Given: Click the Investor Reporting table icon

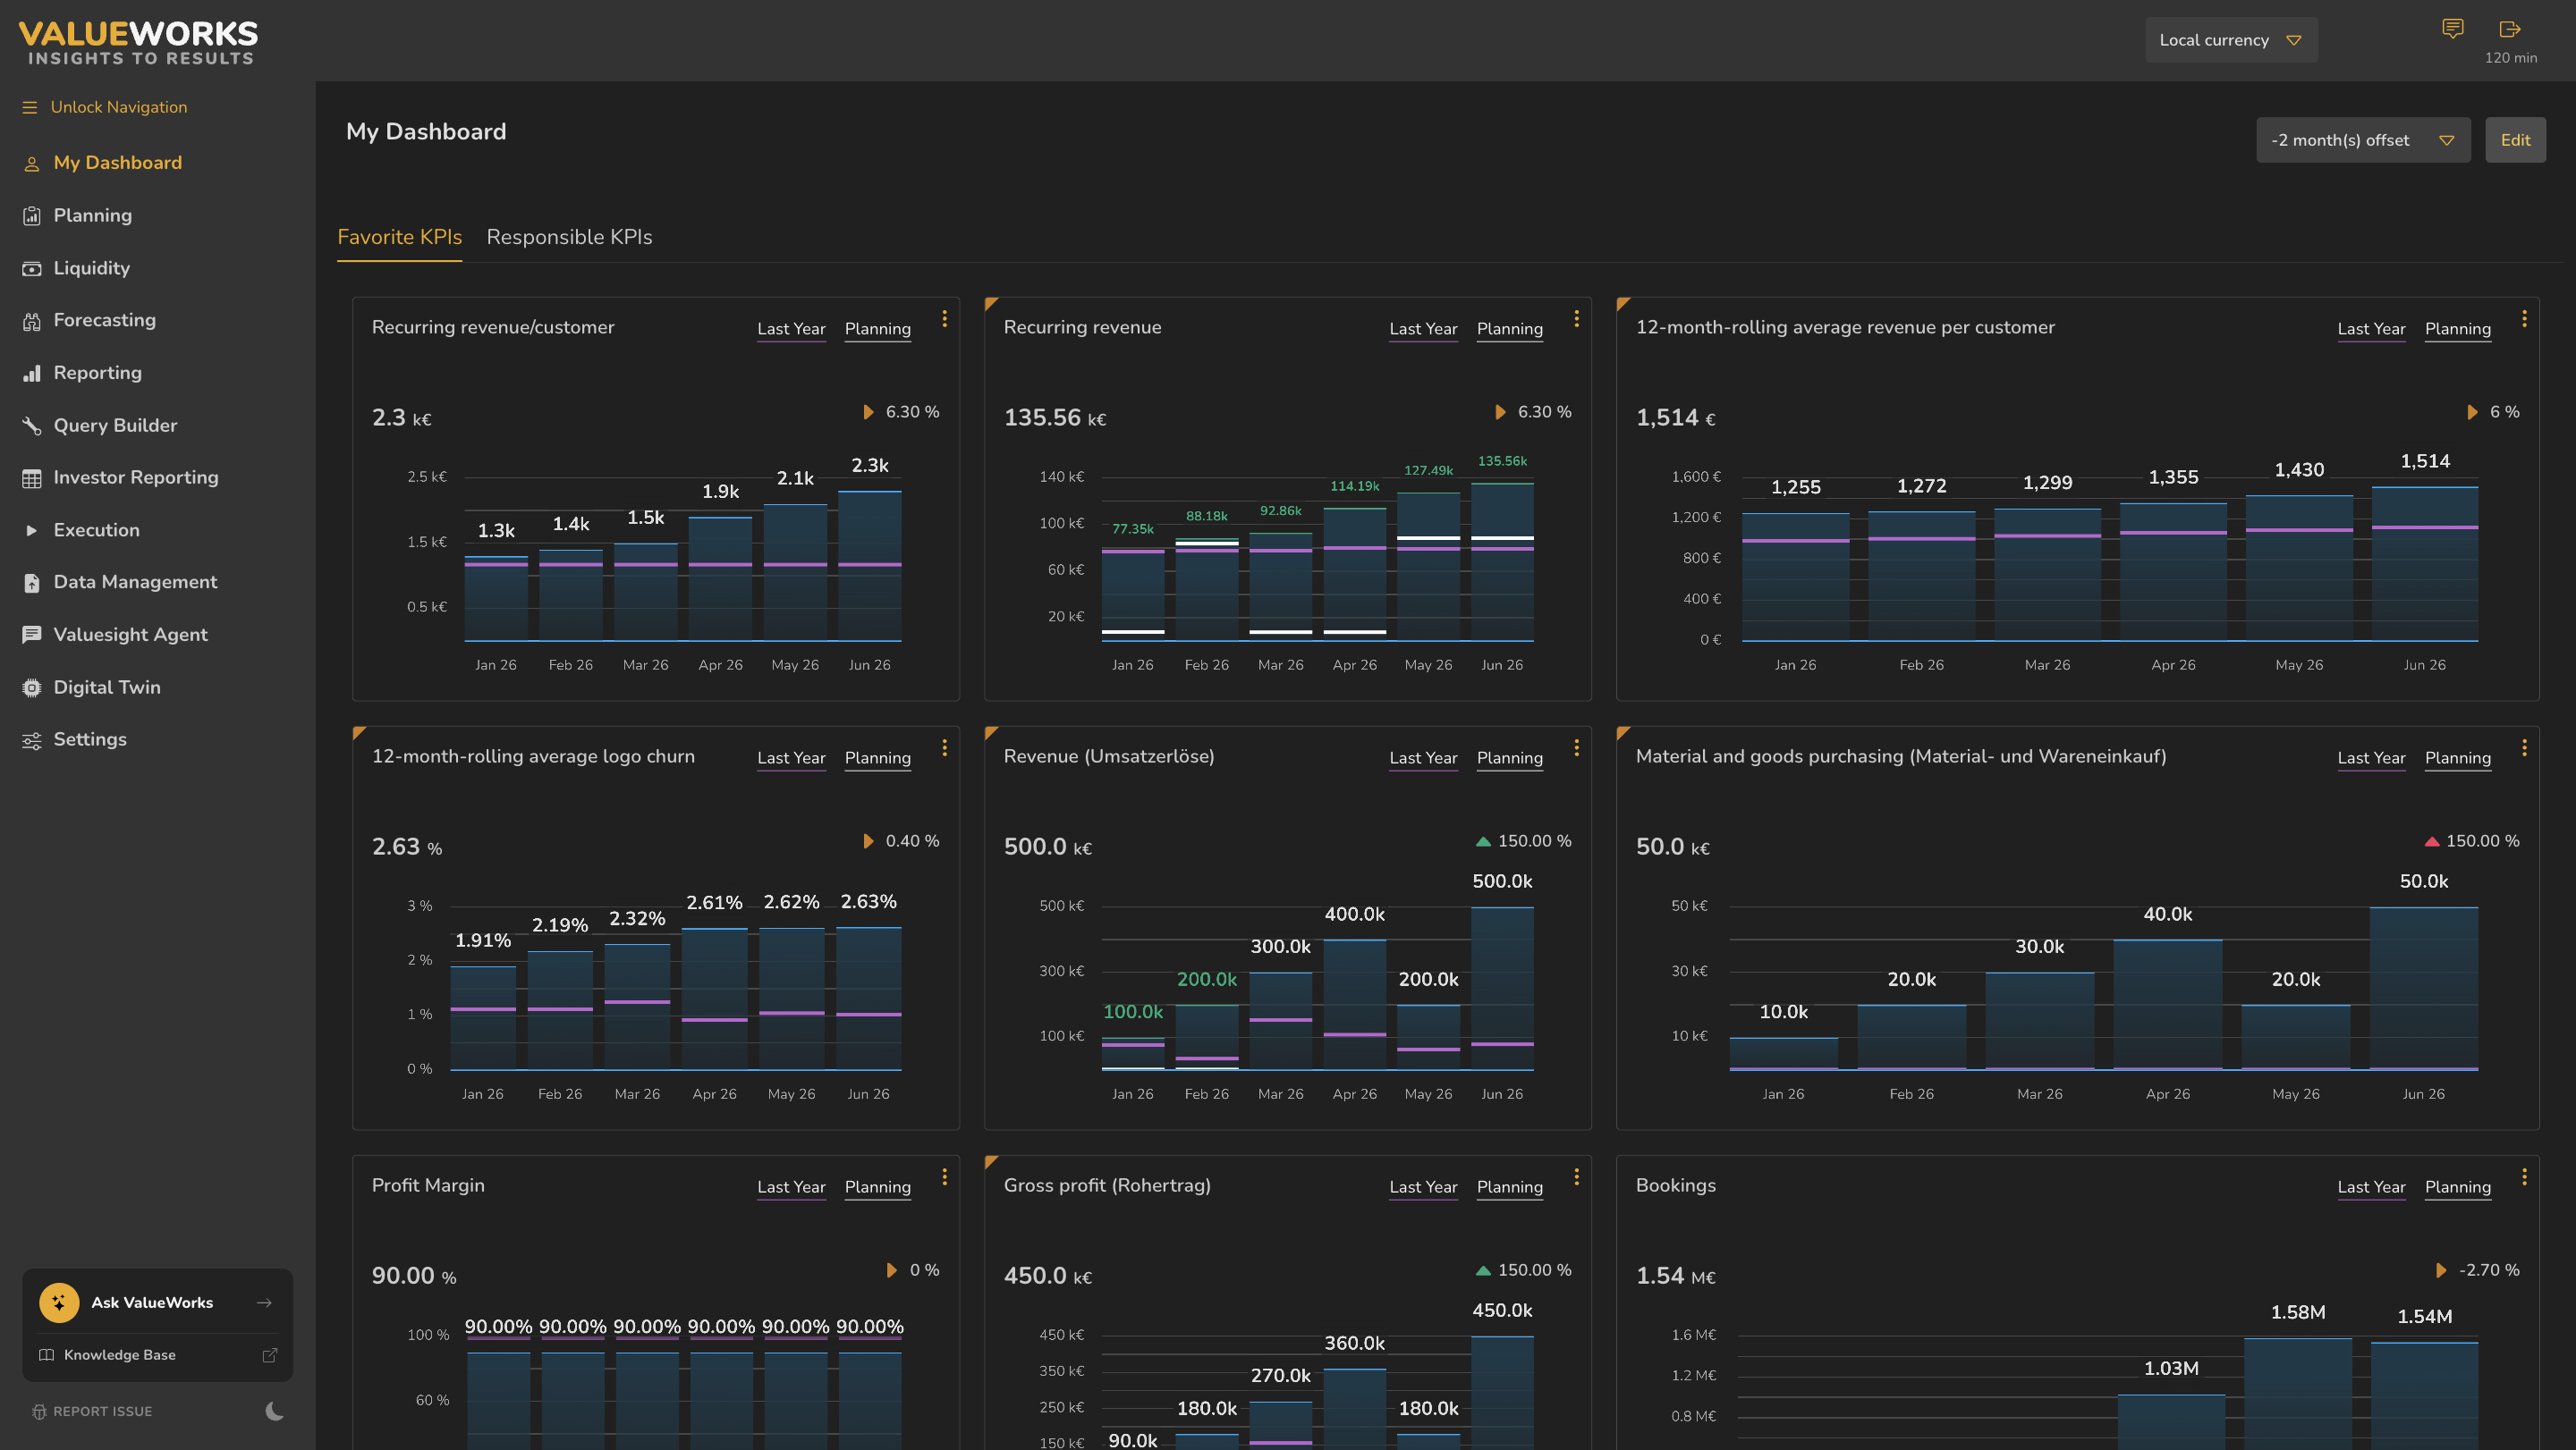Looking at the screenshot, I should (x=32, y=478).
